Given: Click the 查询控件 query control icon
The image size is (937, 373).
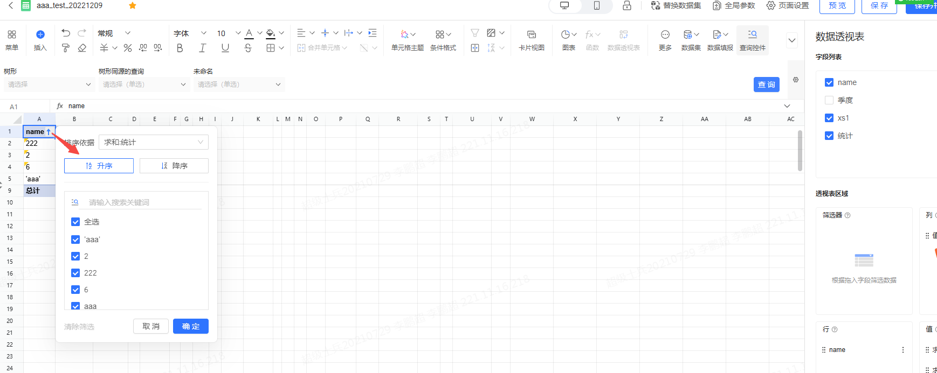Looking at the screenshot, I should point(752,40).
